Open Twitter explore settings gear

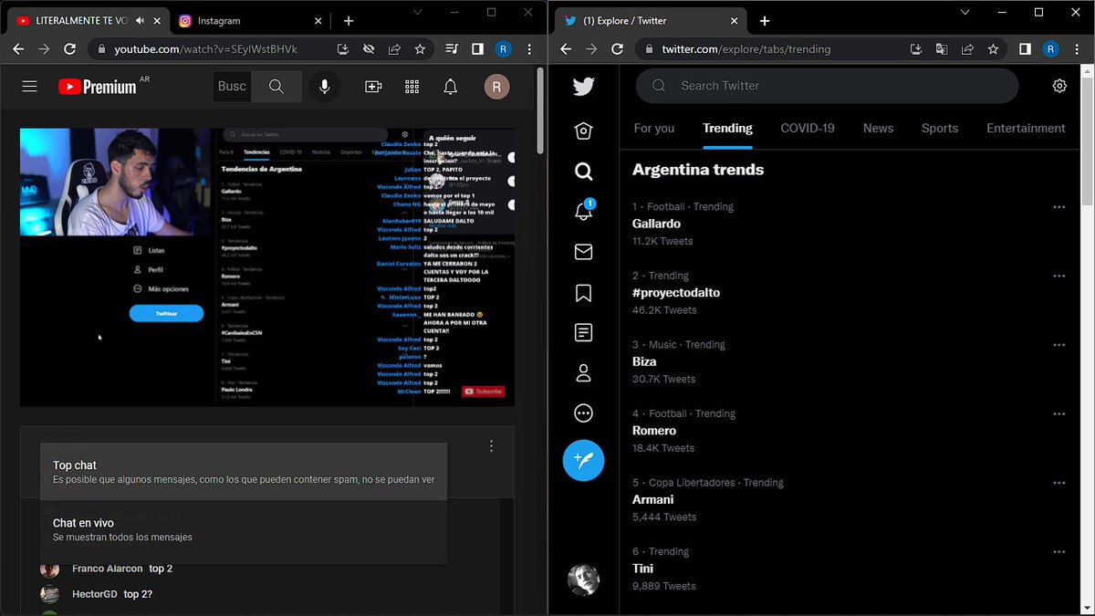[x=1059, y=86]
